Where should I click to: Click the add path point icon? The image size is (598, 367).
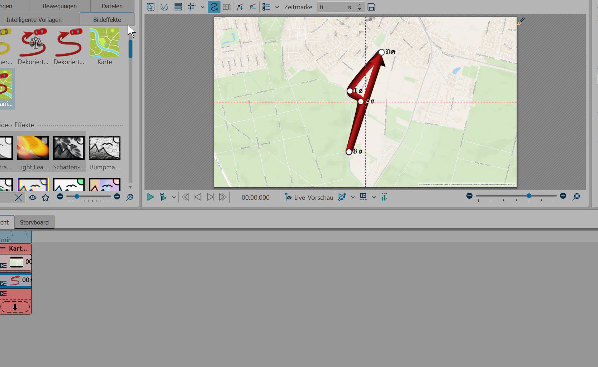[240, 7]
